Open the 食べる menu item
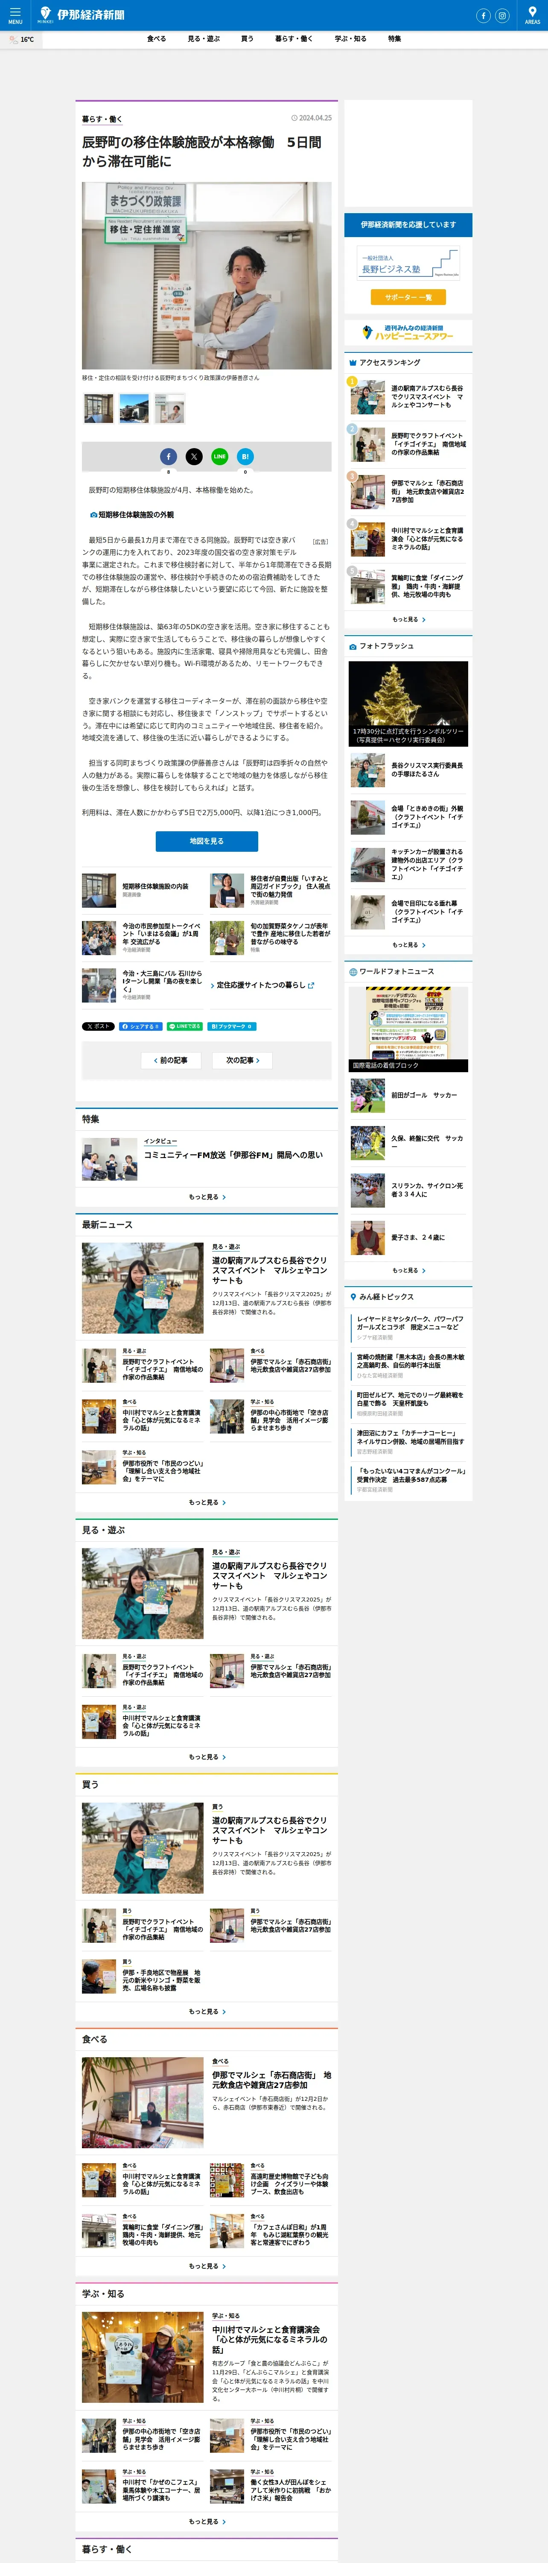 pos(156,39)
